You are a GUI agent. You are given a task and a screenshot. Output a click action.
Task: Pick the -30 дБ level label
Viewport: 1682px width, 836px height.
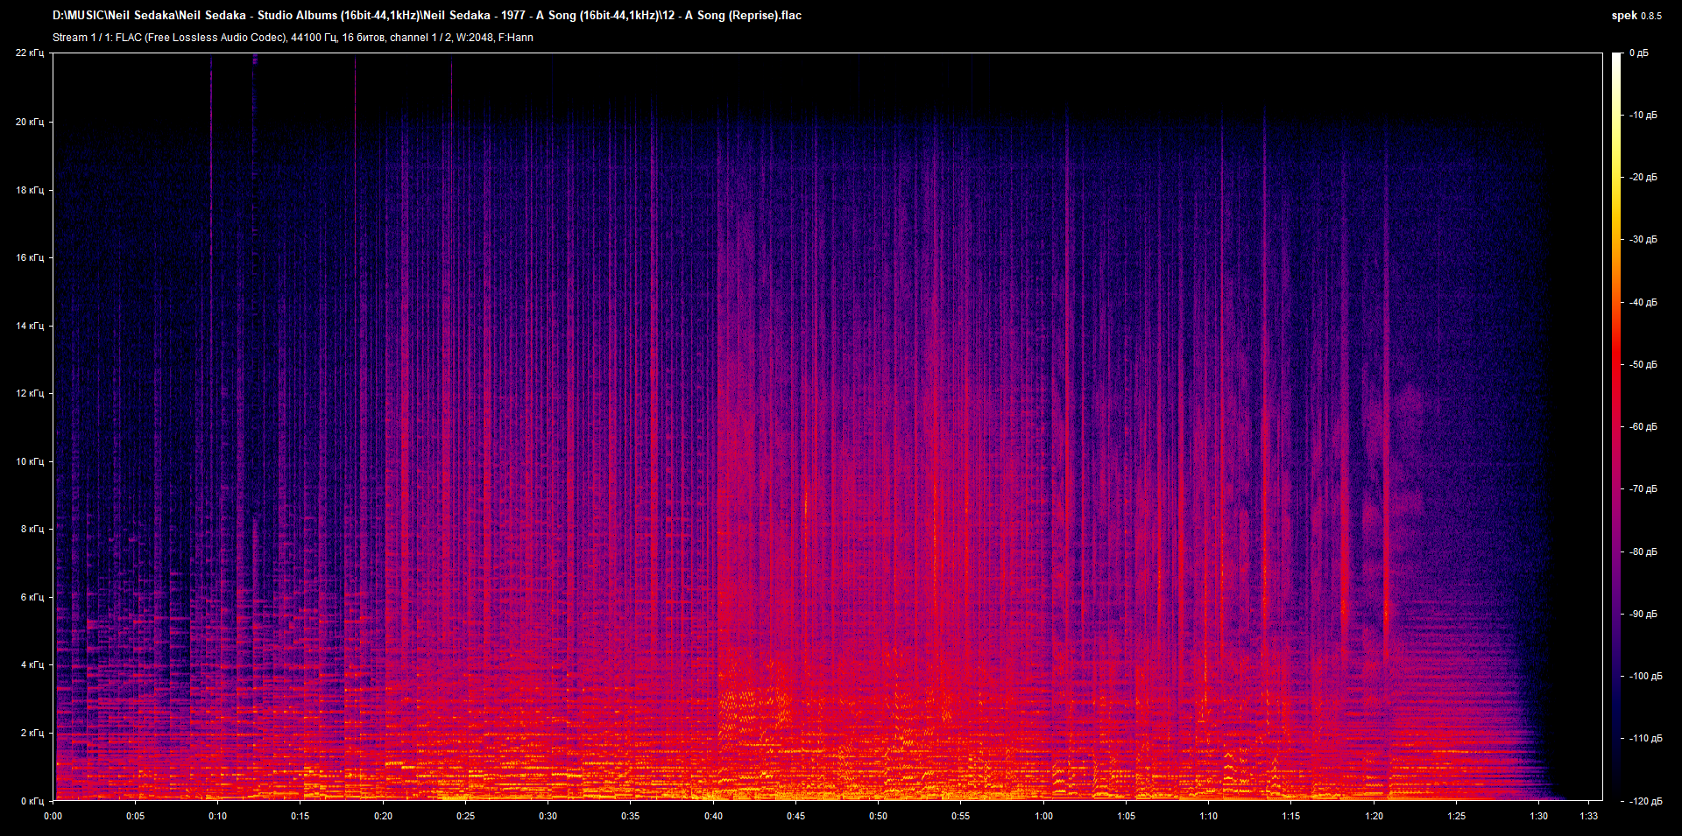pyautogui.click(x=1642, y=240)
